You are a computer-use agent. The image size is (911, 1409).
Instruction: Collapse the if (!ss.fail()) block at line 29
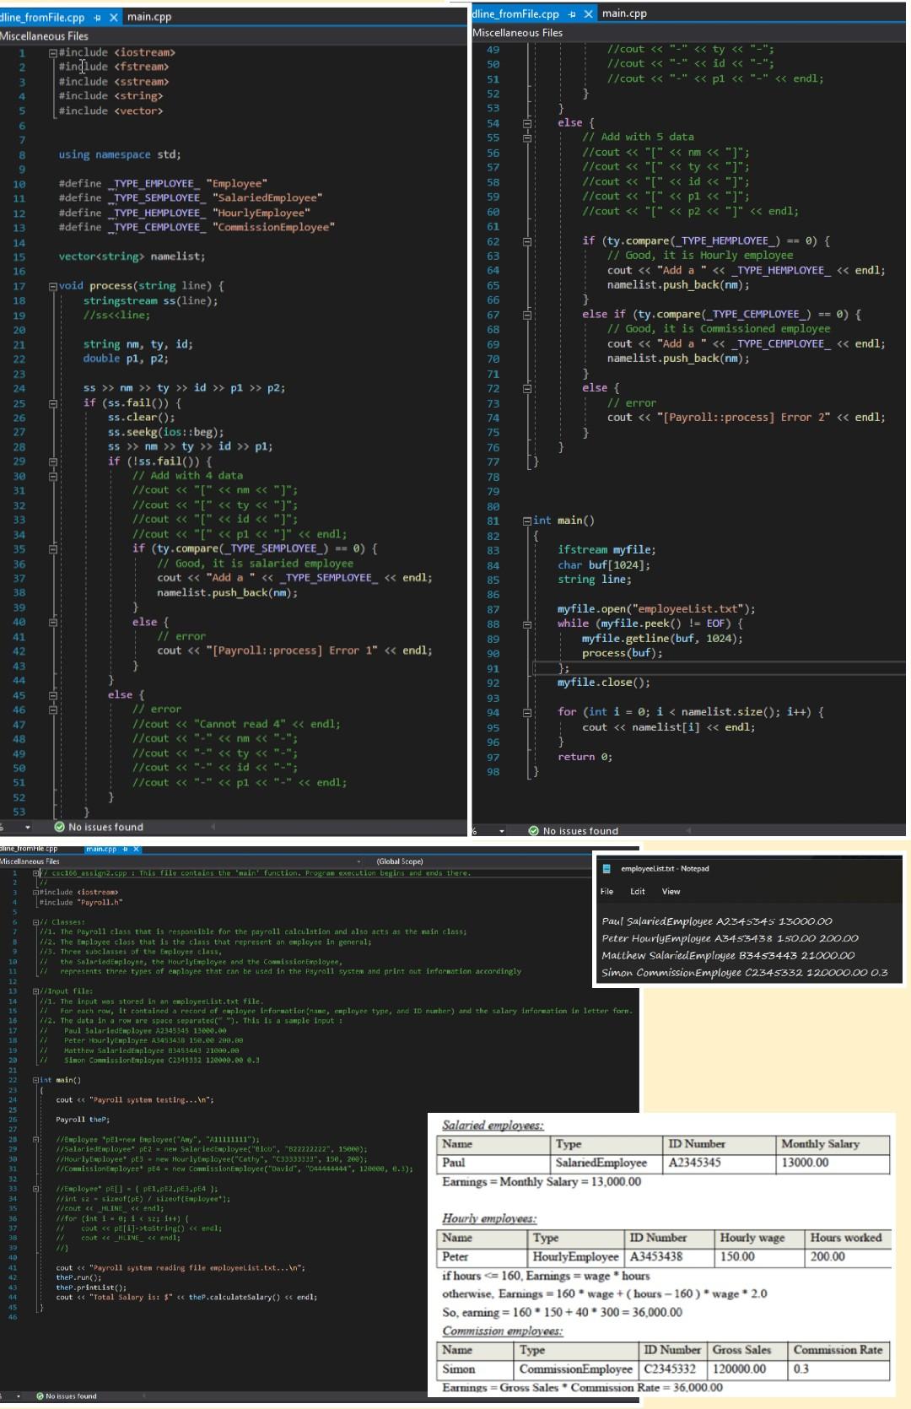52,462
